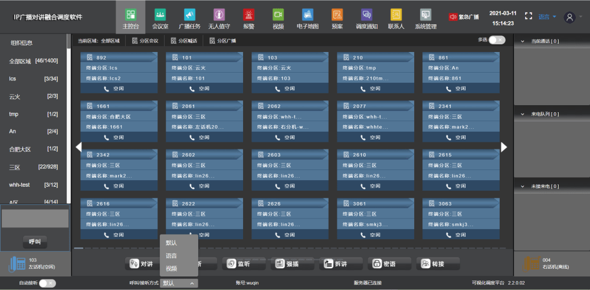The height and width of the screenshot is (290, 590).
Task: Select the 三区 zone in organization list
Action: pos(34,167)
